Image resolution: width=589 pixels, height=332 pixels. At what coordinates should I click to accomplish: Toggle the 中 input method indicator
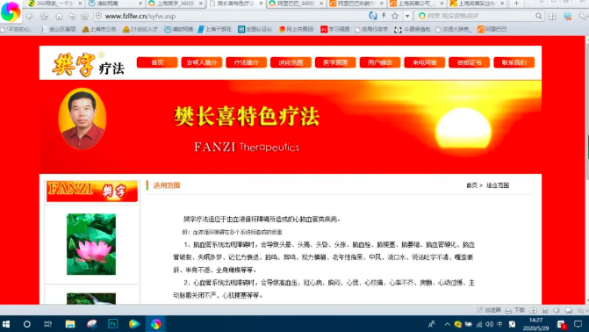pyautogui.click(x=499, y=324)
